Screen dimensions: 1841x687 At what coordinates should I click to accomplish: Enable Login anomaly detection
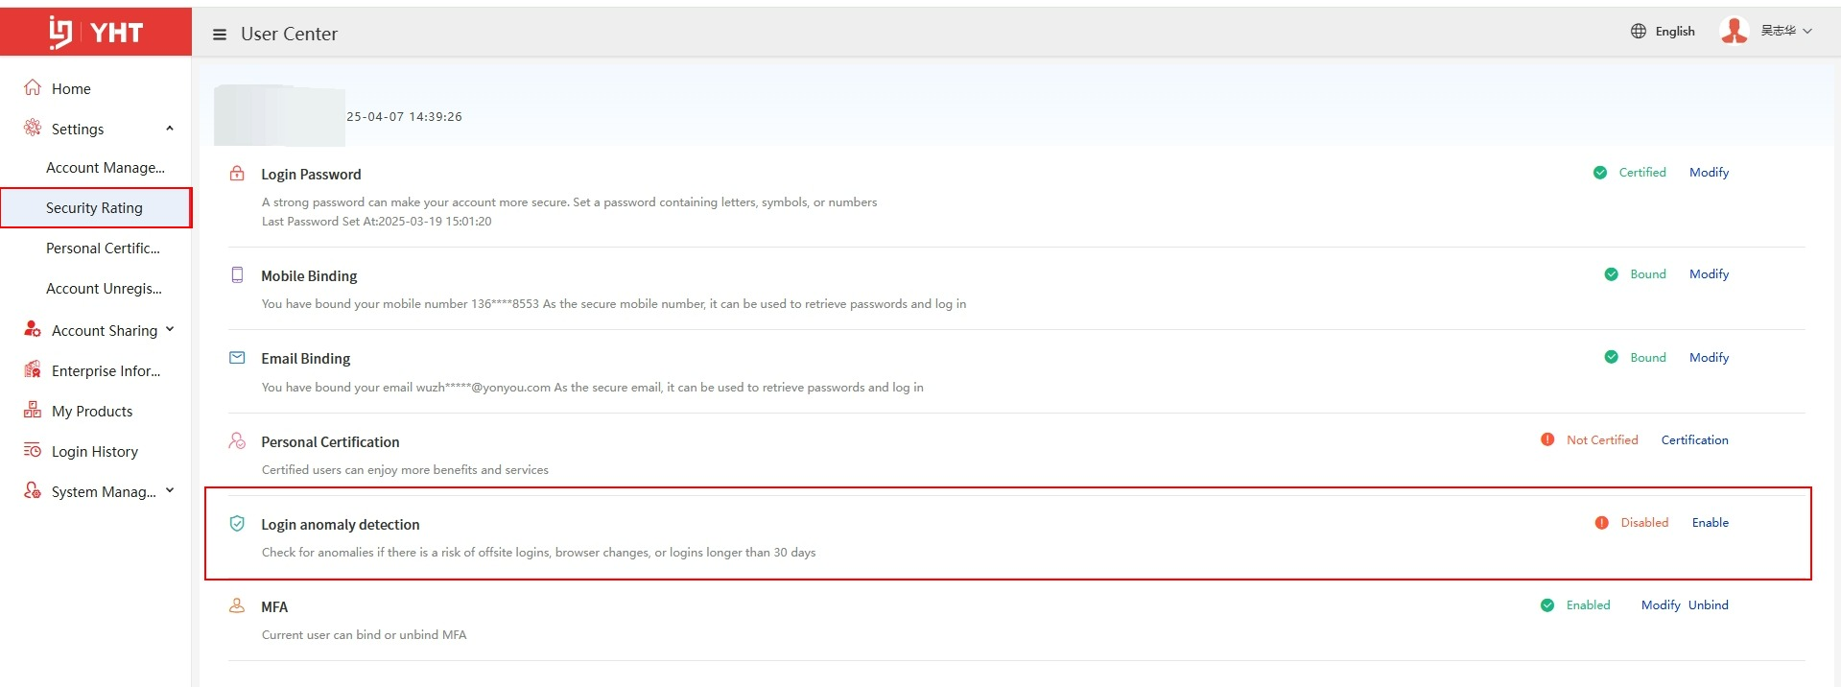(1710, 523)
